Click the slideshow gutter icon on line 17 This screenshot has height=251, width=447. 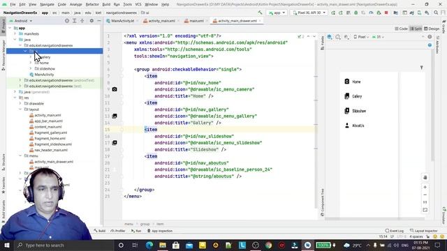[115, 142]
